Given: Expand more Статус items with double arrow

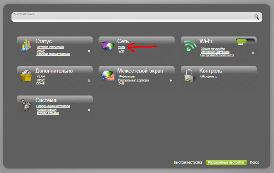Looking at the screenshot, I should pyautogui.click(x=89, y=52).
